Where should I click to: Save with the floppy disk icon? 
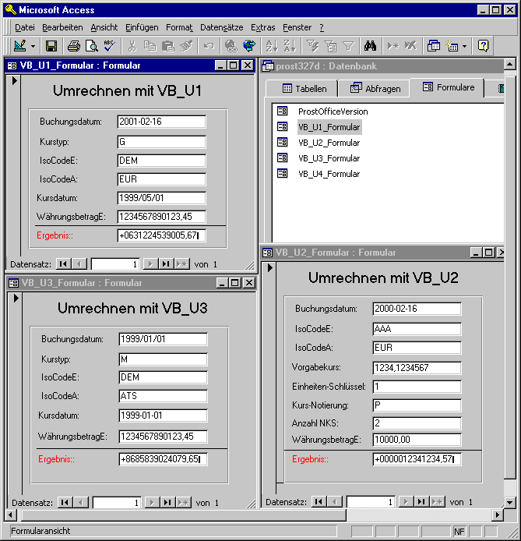tap(51, 46)
